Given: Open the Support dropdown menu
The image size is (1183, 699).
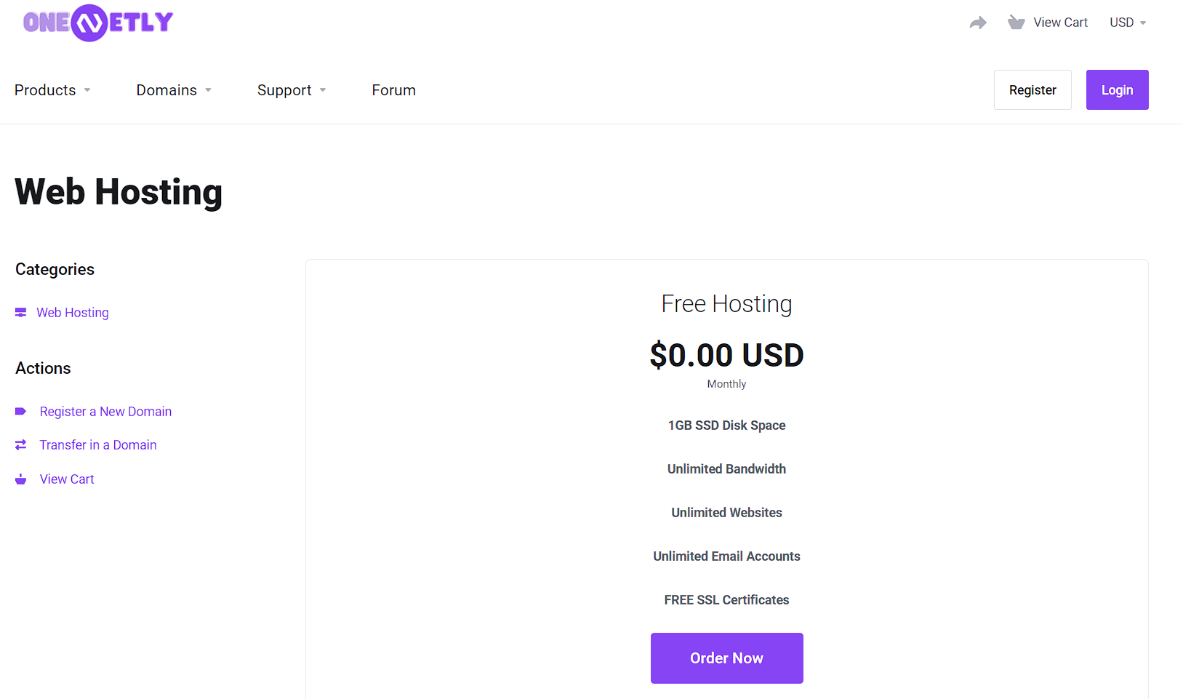Looking at the screenshot, I should [292, 90].
